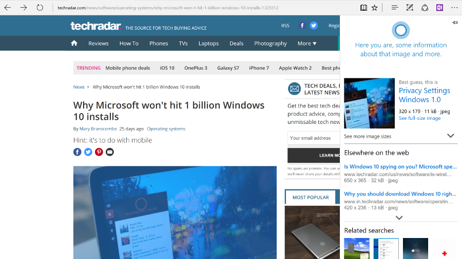Image resolution: width=462 pixels, height=259 pixels.
Task: Share the article on Facebook
Action: (x=77, y=152)
